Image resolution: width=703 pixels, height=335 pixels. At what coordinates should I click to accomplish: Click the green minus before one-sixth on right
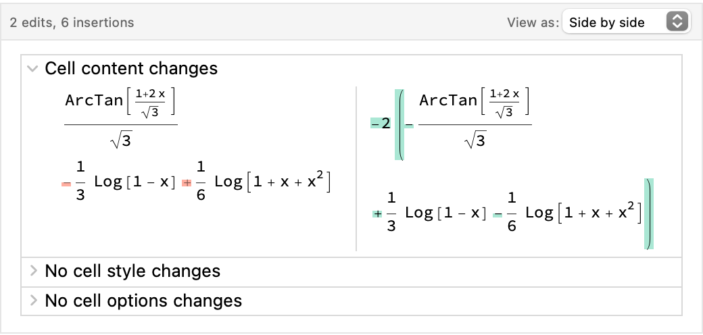498,214
